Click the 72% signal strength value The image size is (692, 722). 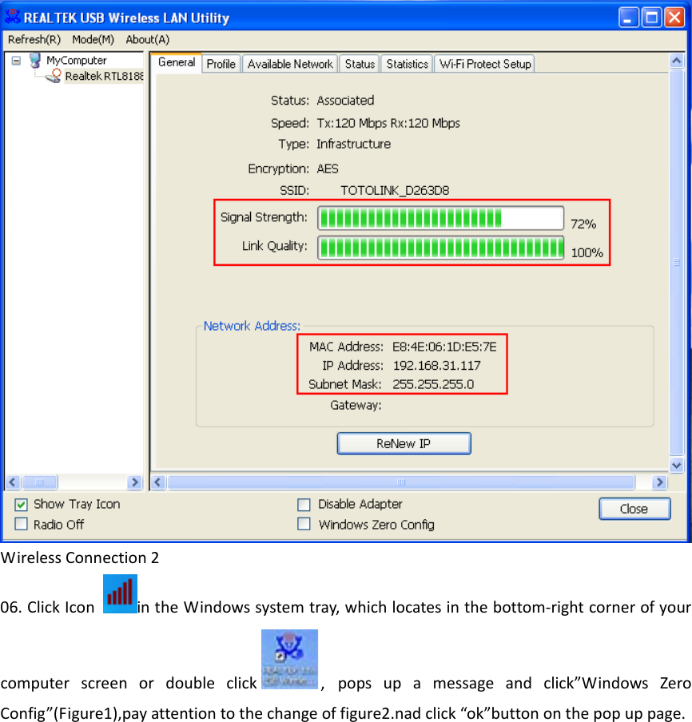click(583, 224)
